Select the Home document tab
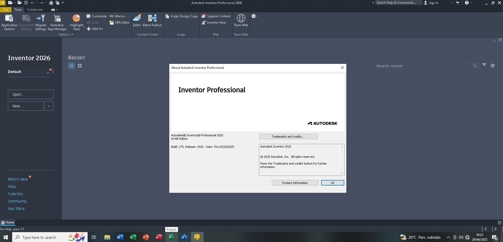The image size is (503, 242). click(8, 222)
